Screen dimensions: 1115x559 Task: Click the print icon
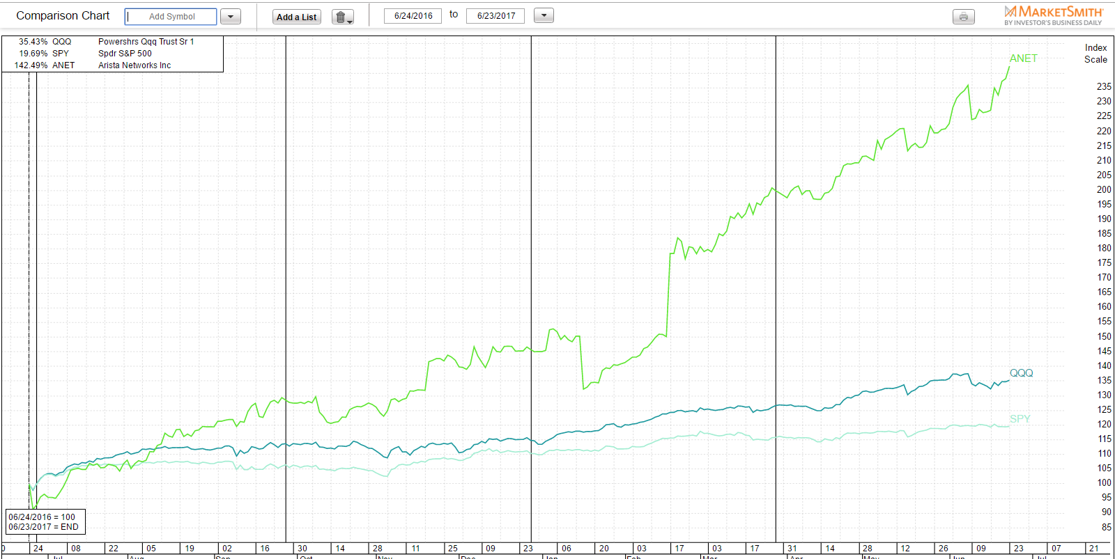pos(964,17)
